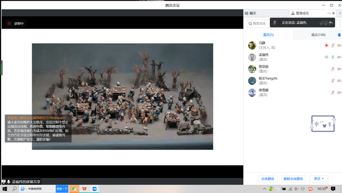The image size is (342, 193).
Task: Click 杨志Yangzhi's muted microphone icon
Action: tap(333, 81)
